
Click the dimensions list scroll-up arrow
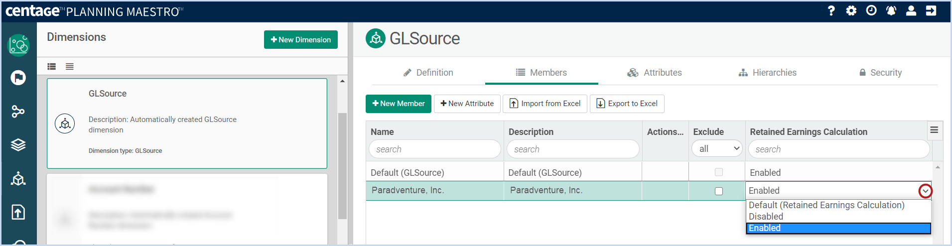pyautogui.click(x=342, y=81)
